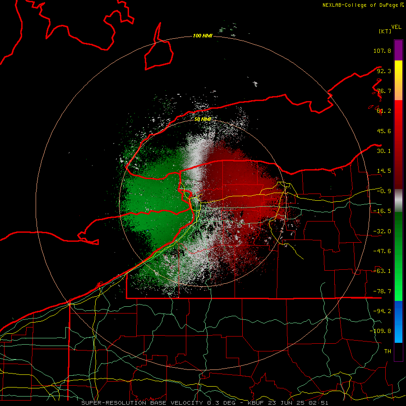Click the 61.2 legend value
This screenshot has height=406, width=406.
click(x=384, y=111)
